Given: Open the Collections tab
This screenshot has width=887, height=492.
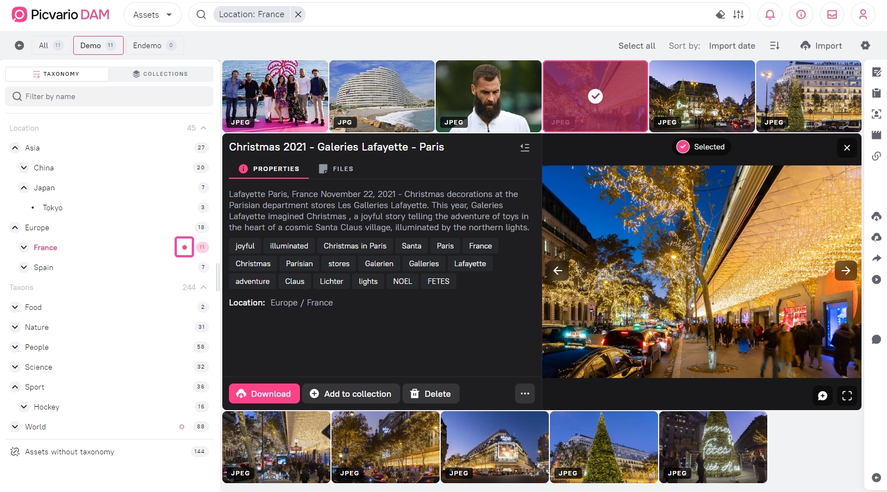Looking at the screenshot, I should point(160,74).
